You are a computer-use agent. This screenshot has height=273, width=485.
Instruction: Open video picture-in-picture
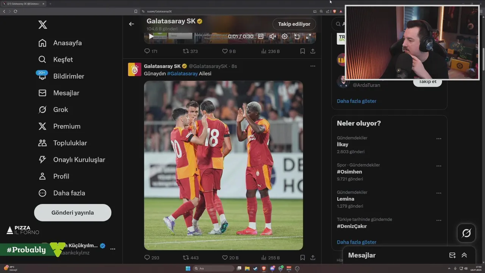tap(297, 36)
